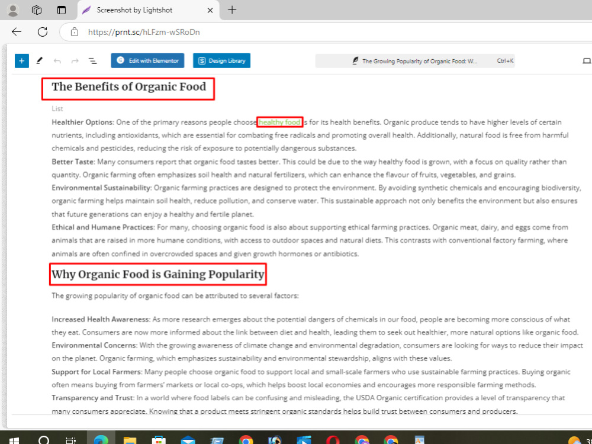The image size is (592, 444).
Task: Click the Ctrl+K shortcut hint
Action: coord(505,61)
